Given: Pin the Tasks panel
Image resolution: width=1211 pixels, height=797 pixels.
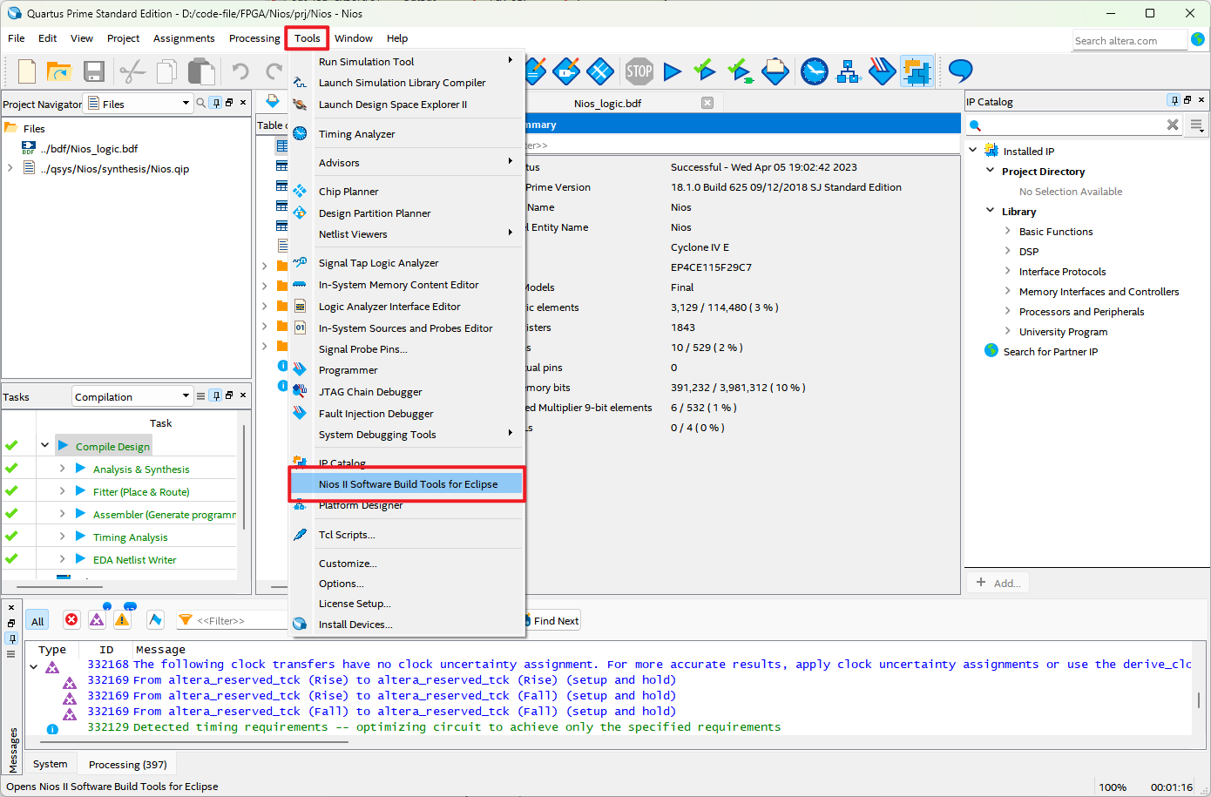Looking at the screenshot, I should coord(214,395).
